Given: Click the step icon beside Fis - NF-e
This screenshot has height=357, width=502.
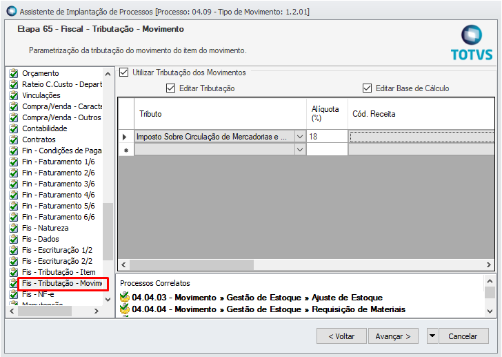Looking at the screenshot, I should tap(14, 294).
